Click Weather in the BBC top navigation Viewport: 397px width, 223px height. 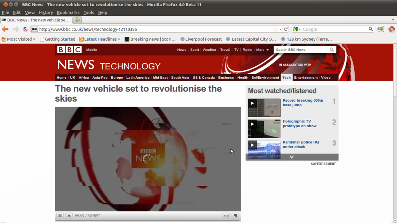coord(210,50)
